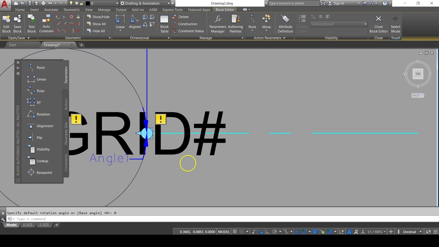Select the Flip parameter in palette
Image resolution: width=439 pixels, height=247 pixels.
pos(35,138)
